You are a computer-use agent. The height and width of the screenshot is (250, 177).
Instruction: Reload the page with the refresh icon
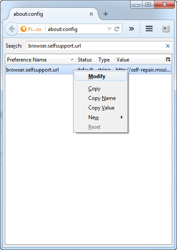click(117, 29)
